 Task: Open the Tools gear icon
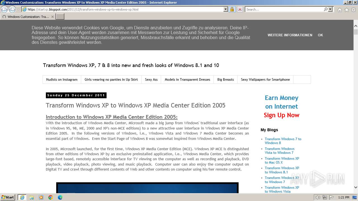tap(354, 10)
